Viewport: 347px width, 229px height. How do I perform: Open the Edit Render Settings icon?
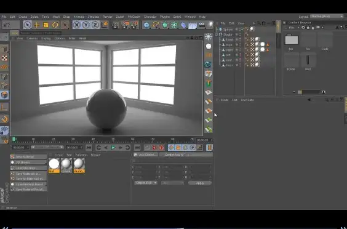click(135, 25)
